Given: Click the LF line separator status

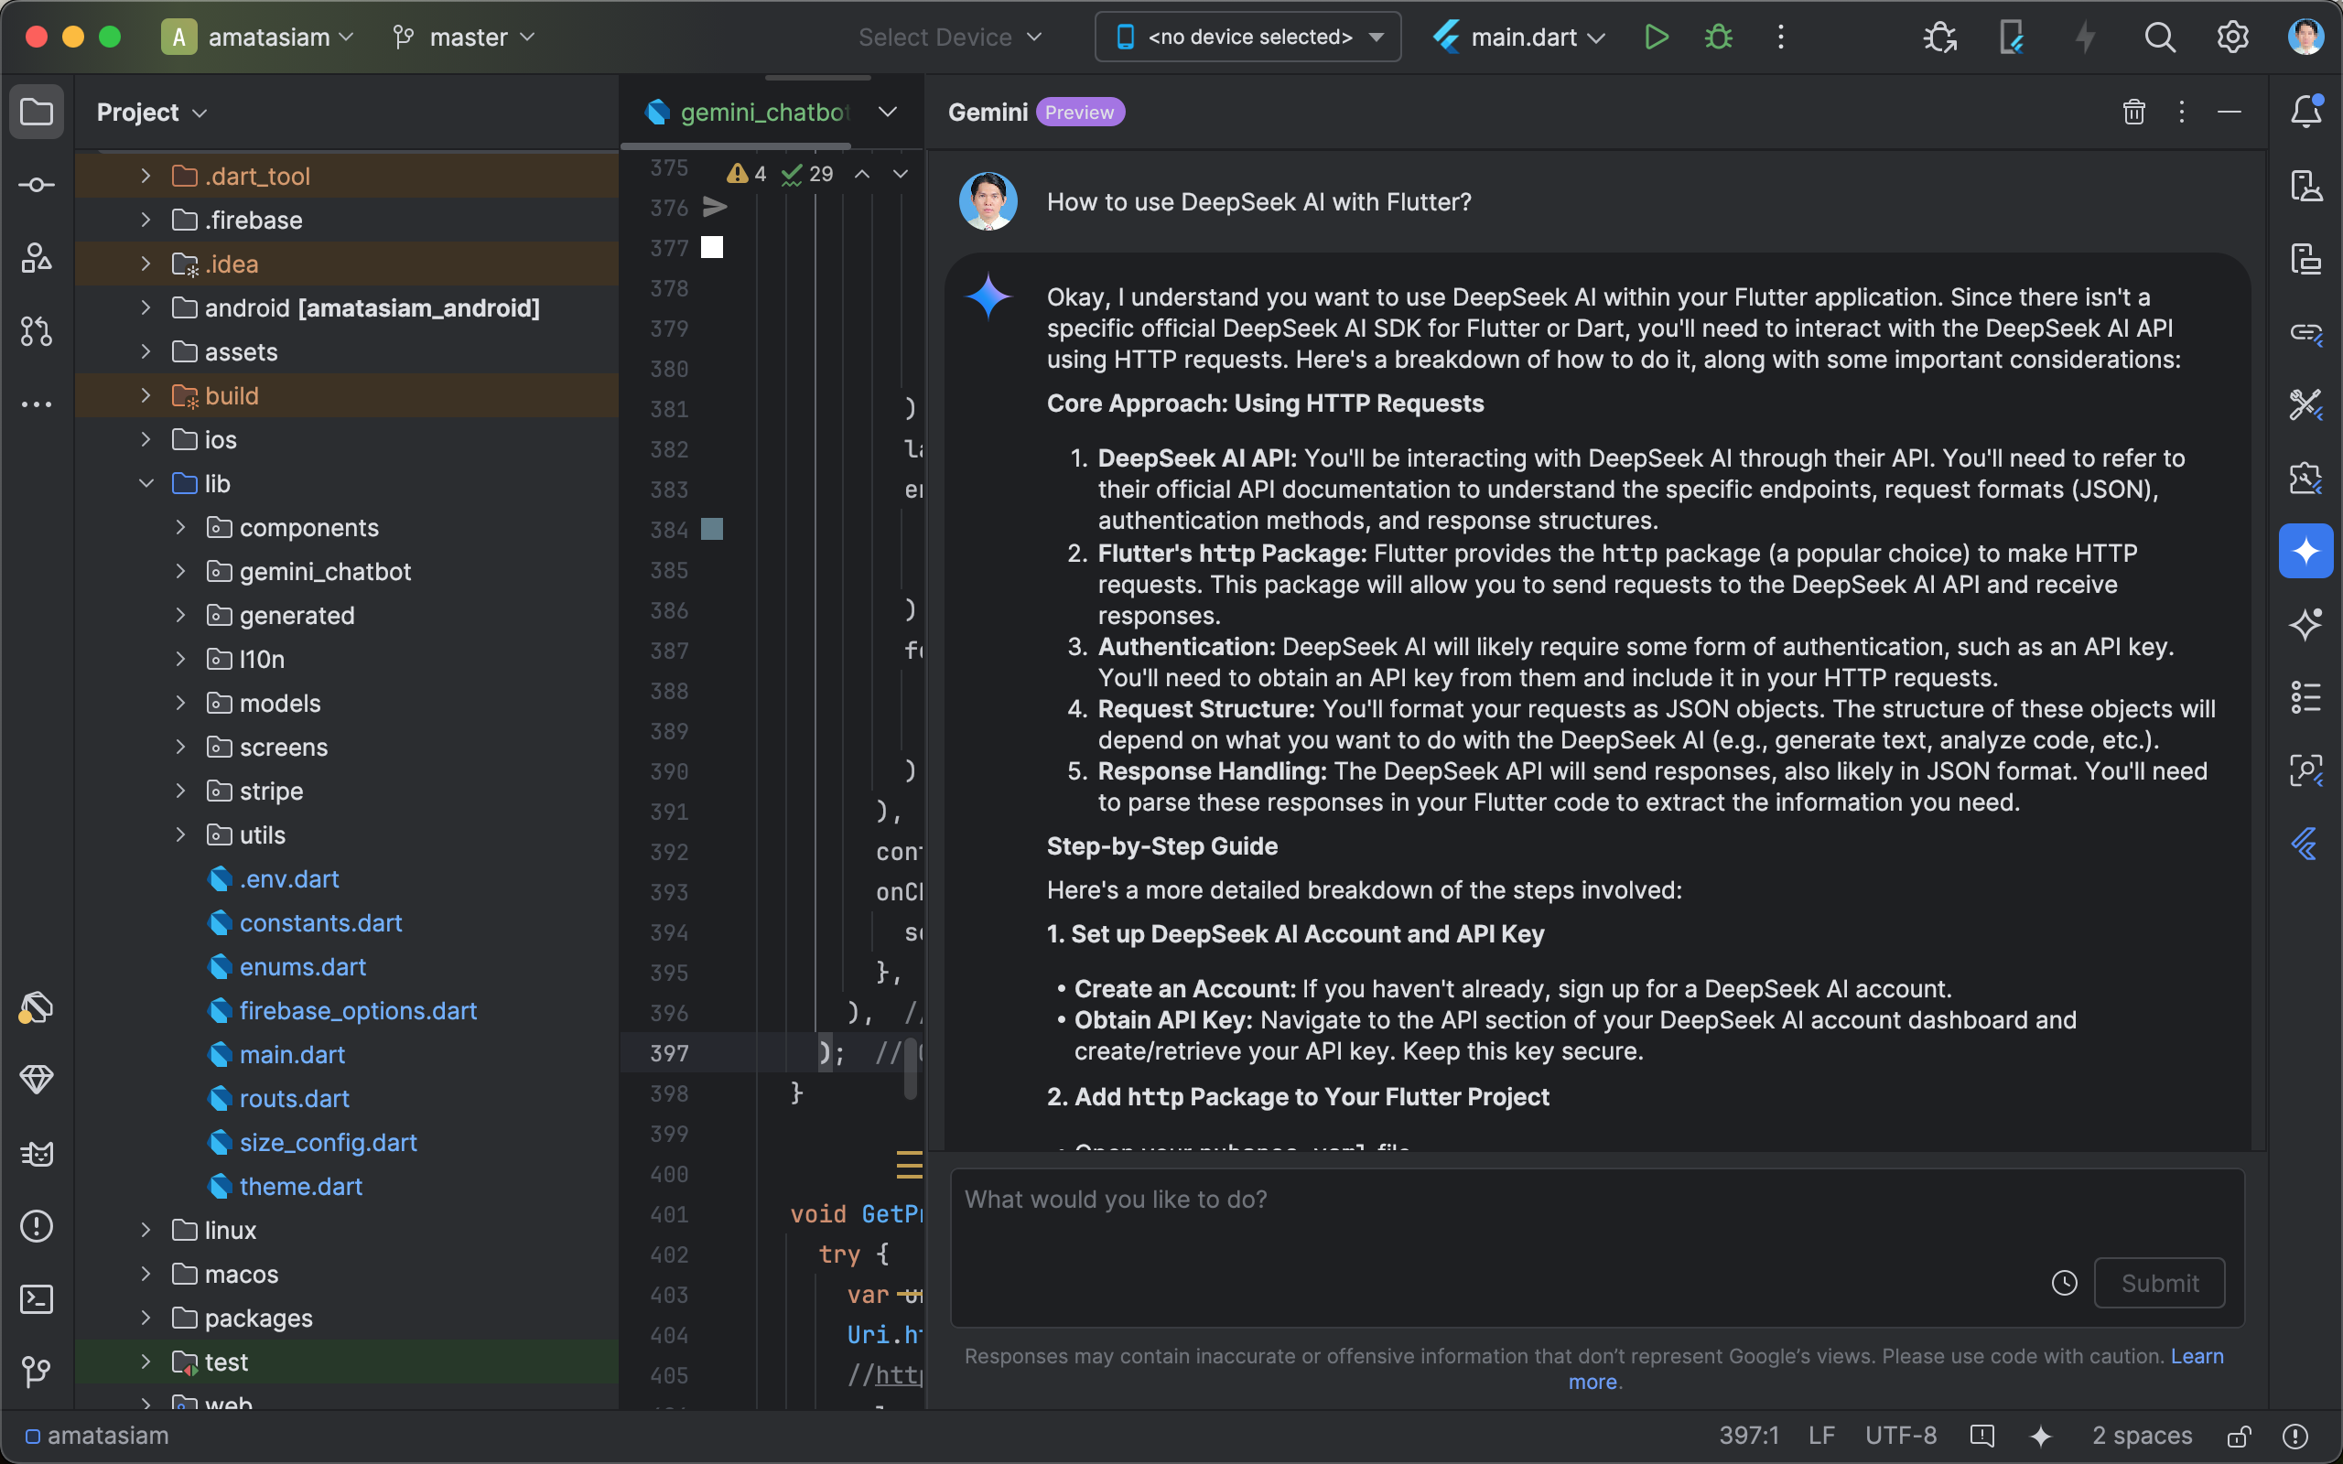Looking at the screenshot, I should tap(1821, 1436).
